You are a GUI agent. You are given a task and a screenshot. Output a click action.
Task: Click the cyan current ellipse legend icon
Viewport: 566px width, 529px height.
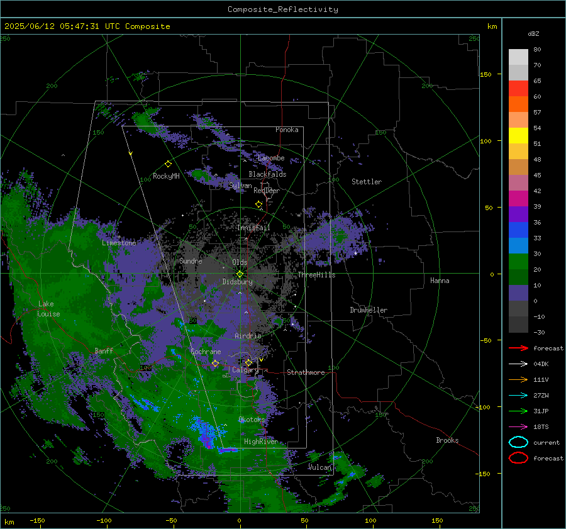coord(518,442)
